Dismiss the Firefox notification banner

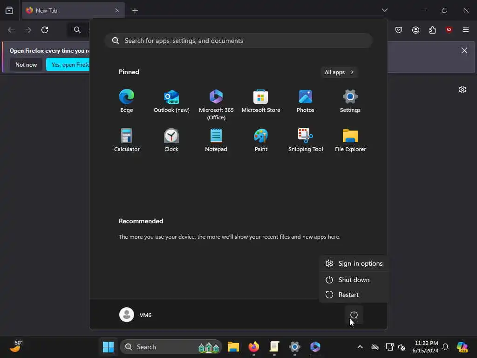pos(464,50)
